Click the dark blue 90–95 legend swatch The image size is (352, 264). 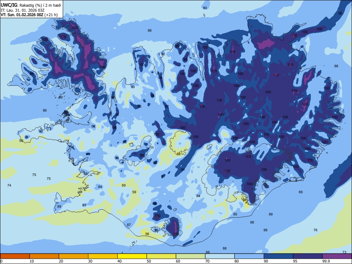(278, 256)
